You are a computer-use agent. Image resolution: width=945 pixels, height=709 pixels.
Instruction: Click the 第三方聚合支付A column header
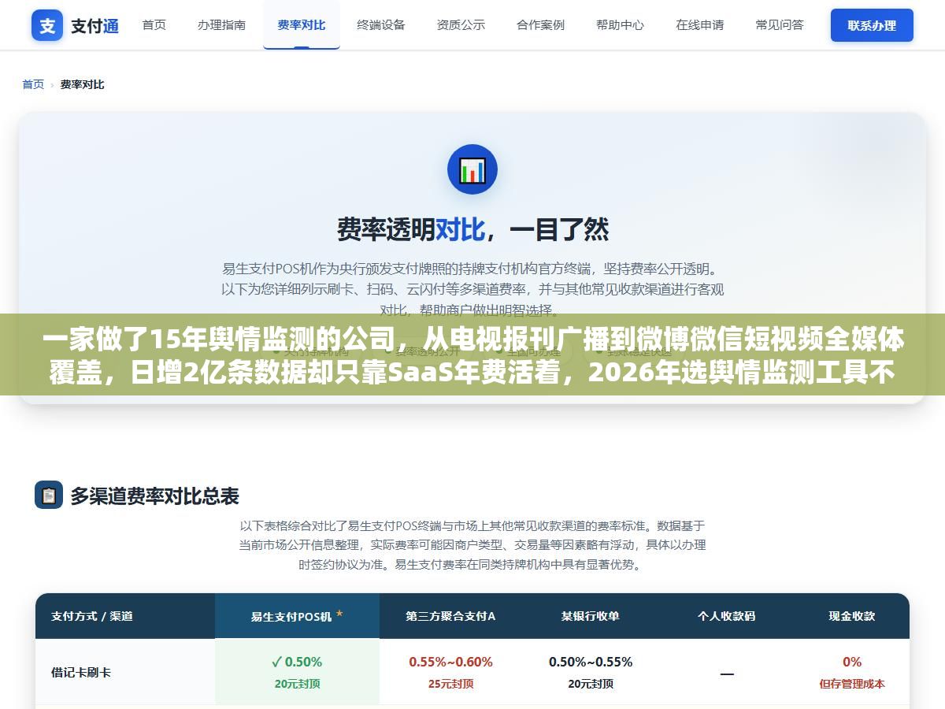(450, 616)
